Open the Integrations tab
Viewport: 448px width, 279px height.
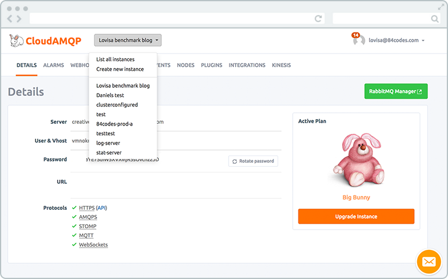pos(247,65)
